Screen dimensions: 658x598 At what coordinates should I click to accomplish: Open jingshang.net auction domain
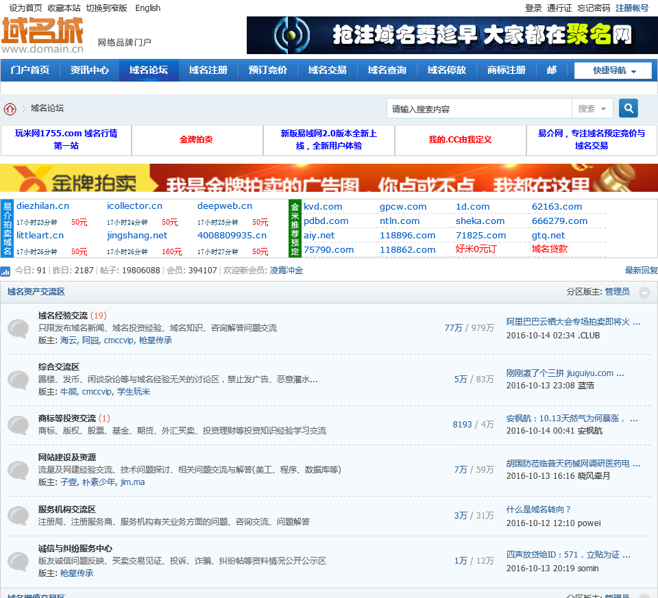(137, 235)
